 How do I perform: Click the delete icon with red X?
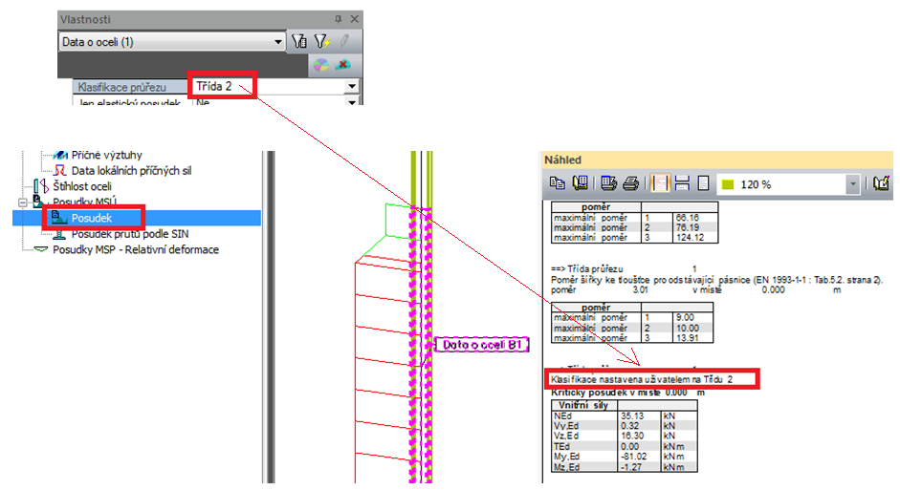(343, 65)
